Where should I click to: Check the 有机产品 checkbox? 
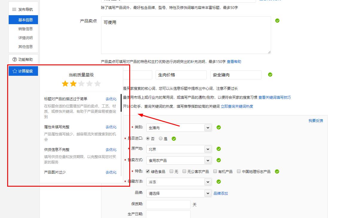coord(215,171)
